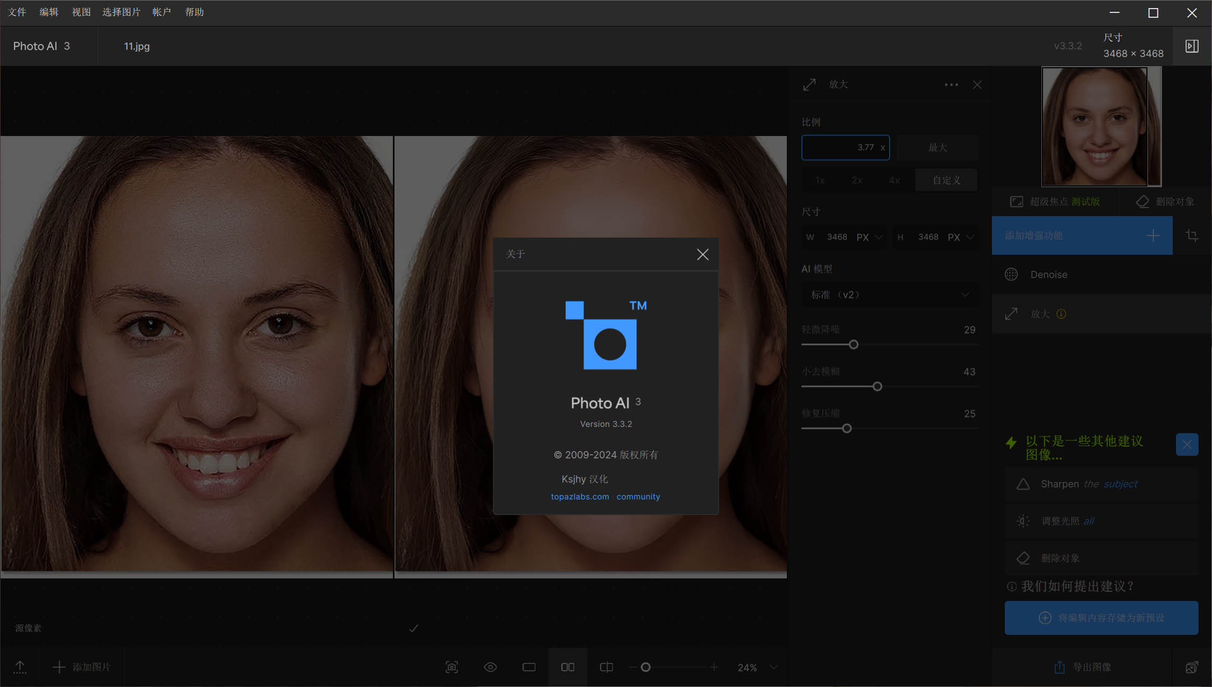Open the 帐户 menu
This screenshot has width=1212, height=687.
point(161,12)
